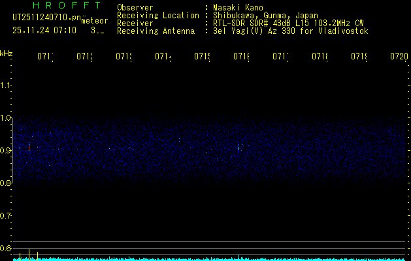Click the HROFFT title text
411x261 pixels.
click(67, 5)
